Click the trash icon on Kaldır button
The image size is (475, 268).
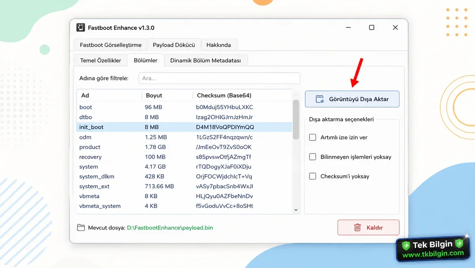(x=357, y=228)
